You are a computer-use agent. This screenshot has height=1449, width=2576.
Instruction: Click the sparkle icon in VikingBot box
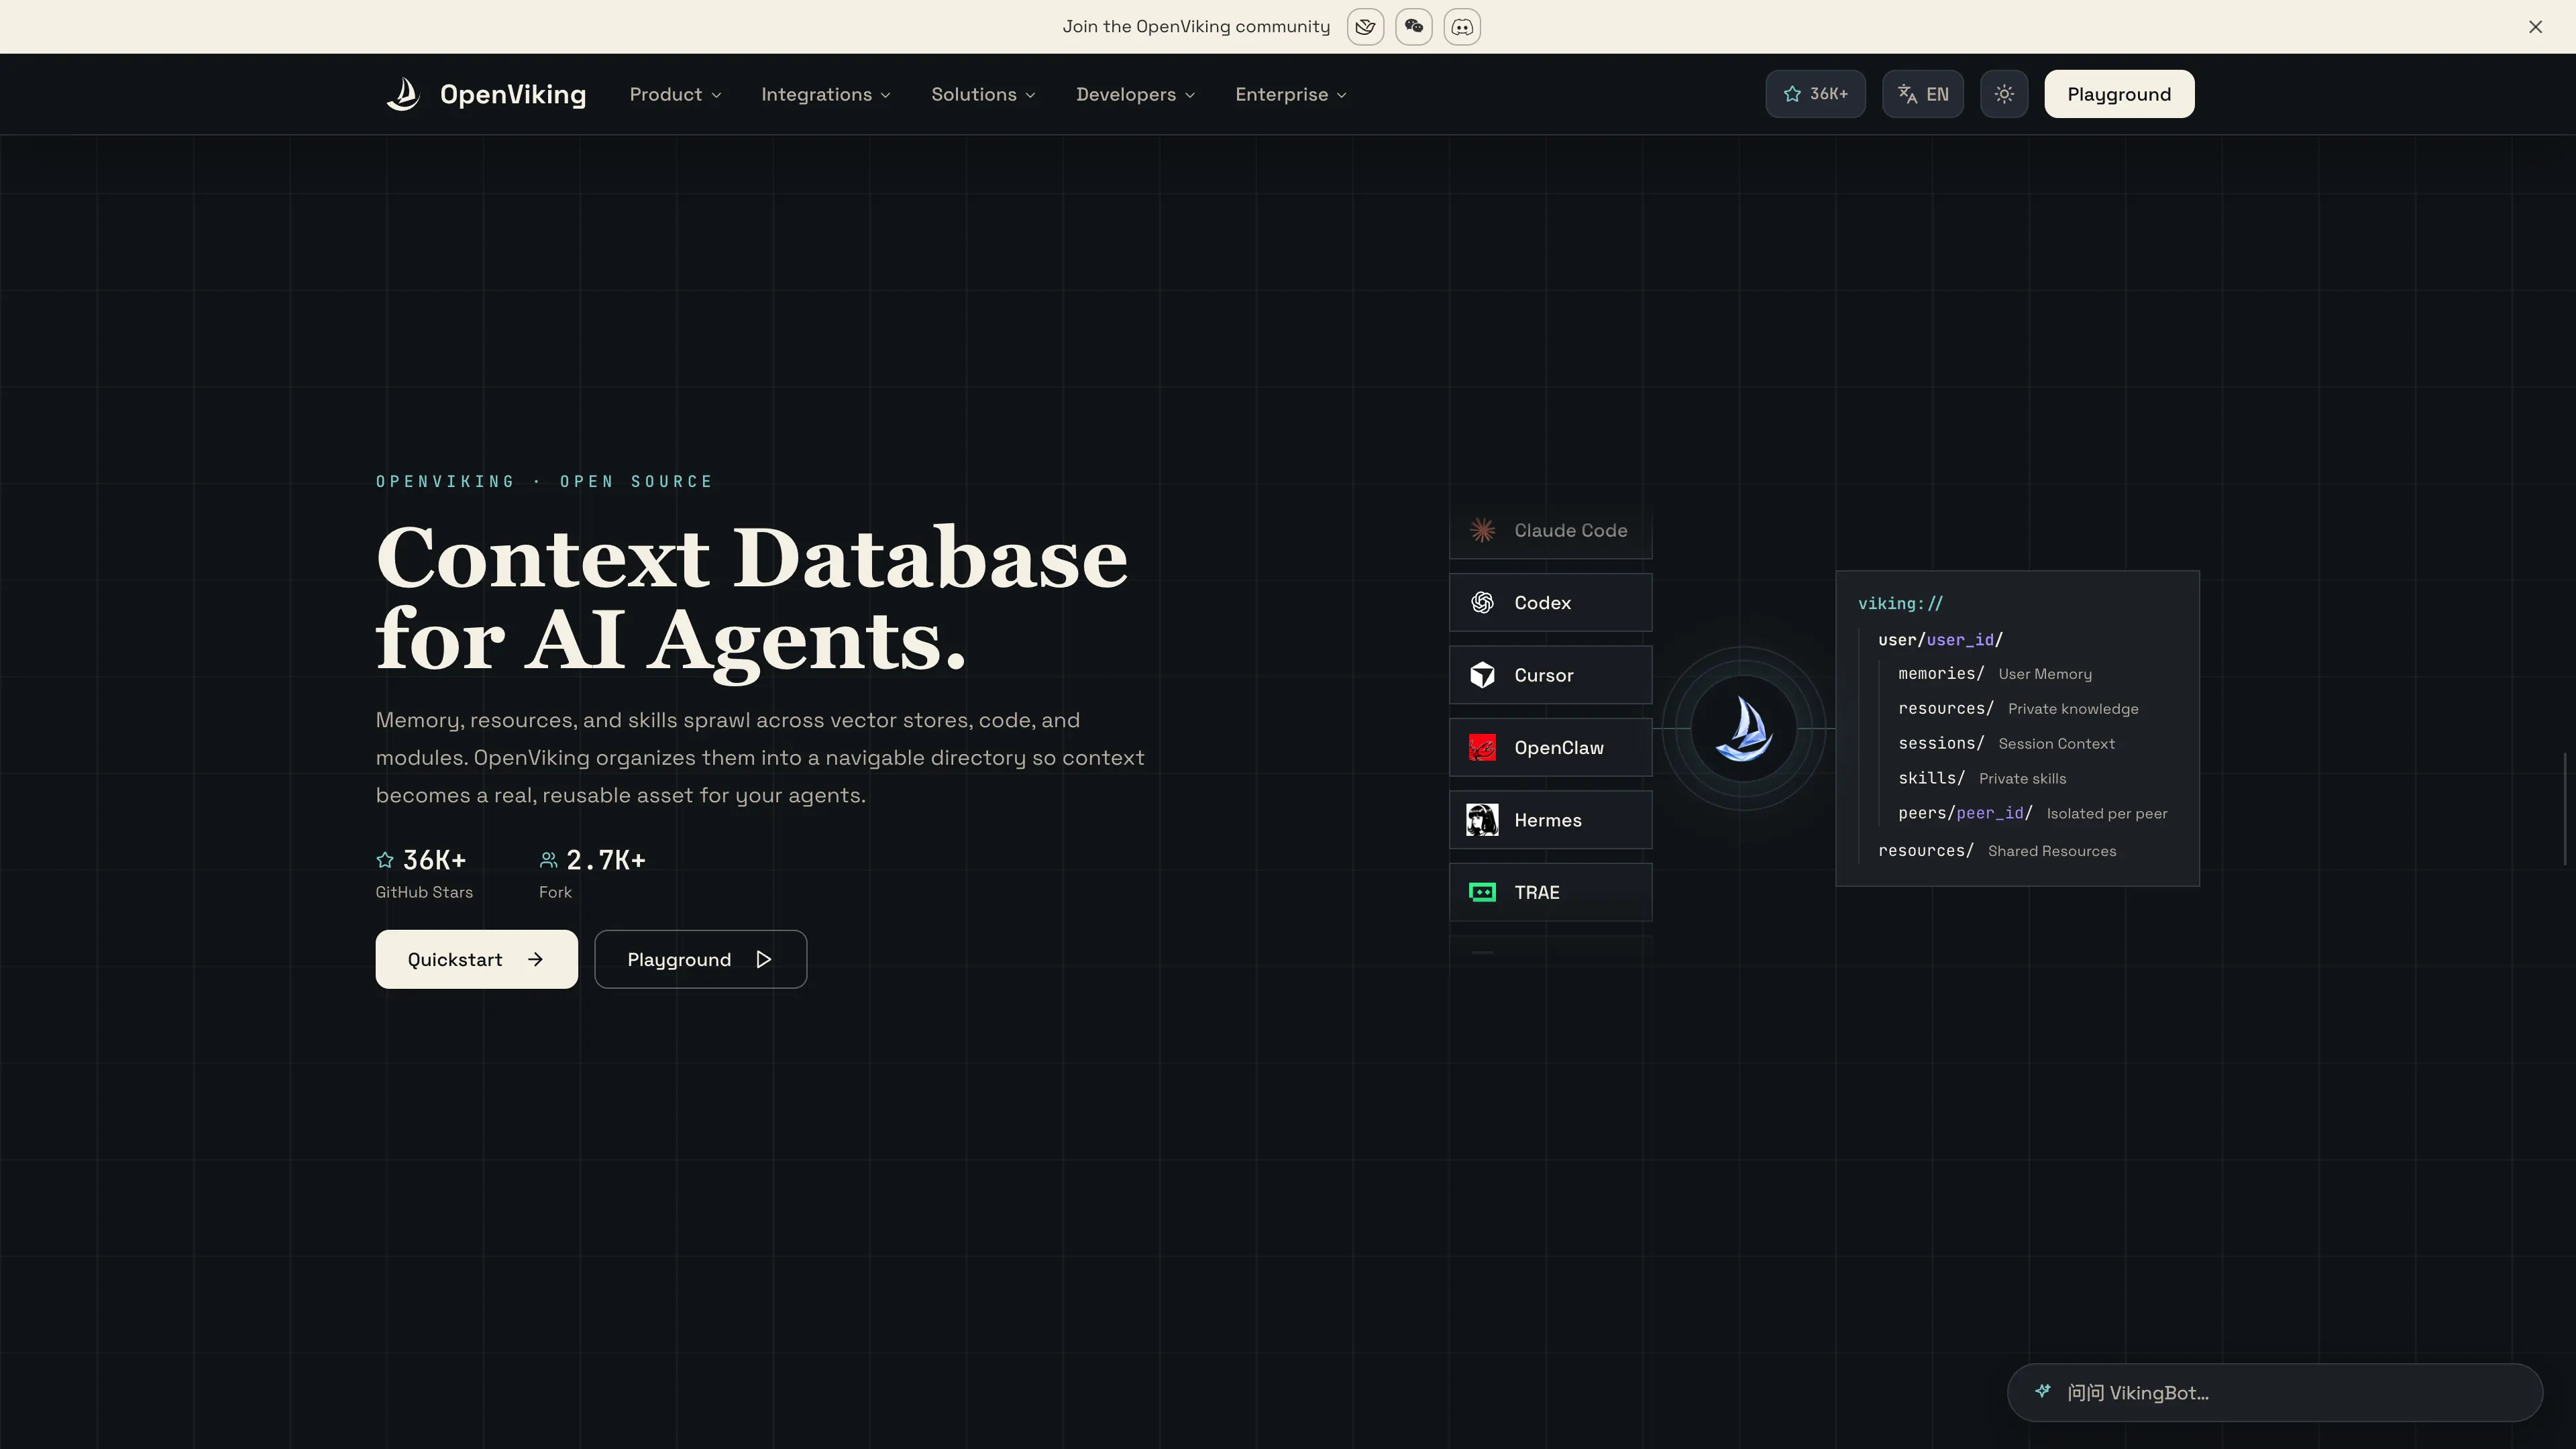2043,1391
